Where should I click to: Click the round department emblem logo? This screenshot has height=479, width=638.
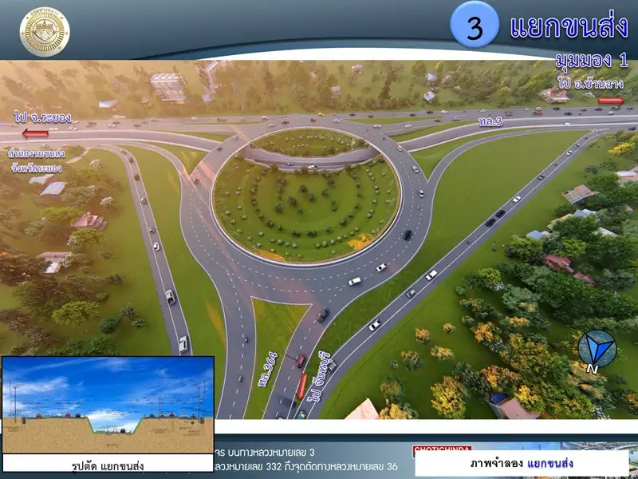tap(45, 31)
